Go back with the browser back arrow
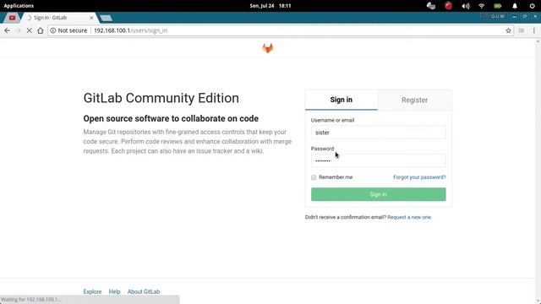 (x=8, y=30)
